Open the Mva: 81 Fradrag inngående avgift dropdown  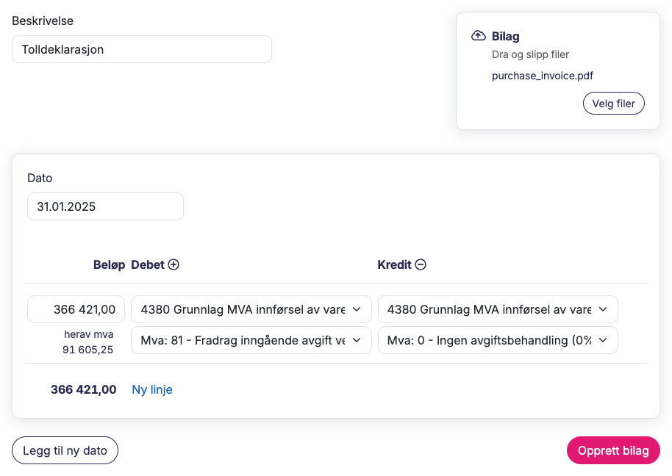[251, 340]
